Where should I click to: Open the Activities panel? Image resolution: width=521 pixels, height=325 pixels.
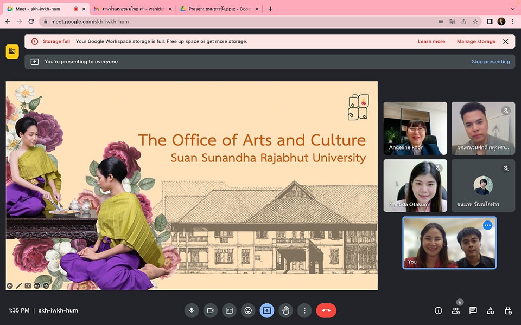point(491,310)
